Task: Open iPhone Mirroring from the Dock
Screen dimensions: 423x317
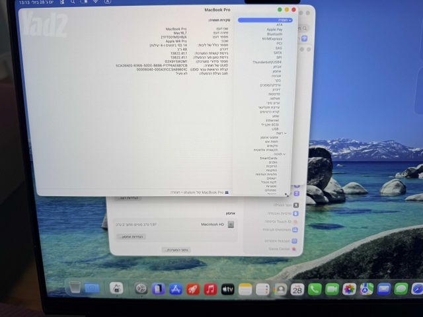Action: pos(159,289)
